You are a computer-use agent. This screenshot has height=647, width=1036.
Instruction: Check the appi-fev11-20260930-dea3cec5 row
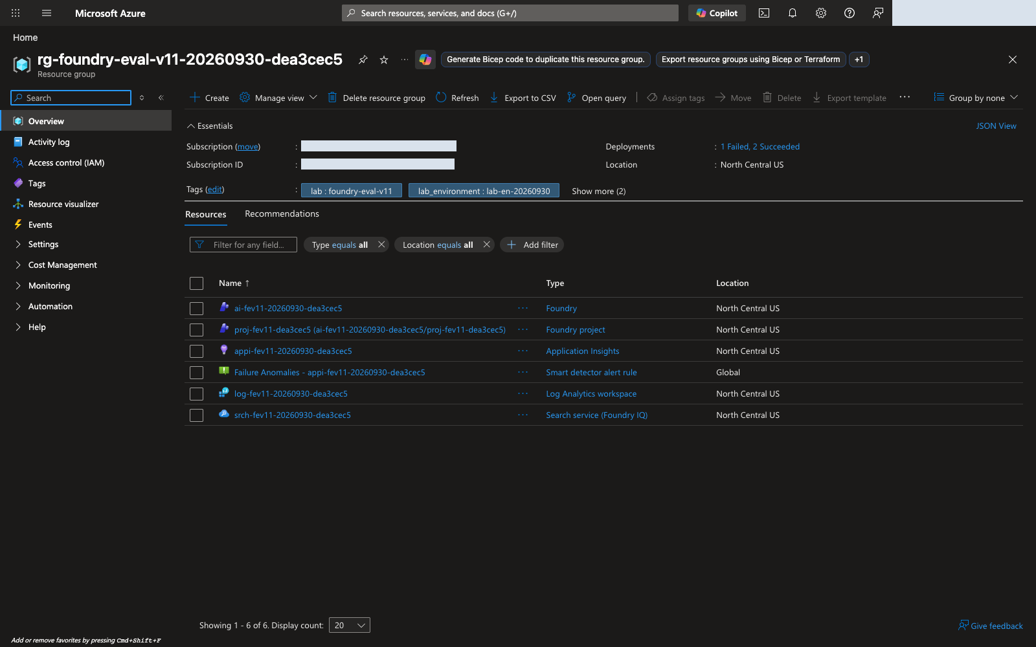(x=197, y=351)
